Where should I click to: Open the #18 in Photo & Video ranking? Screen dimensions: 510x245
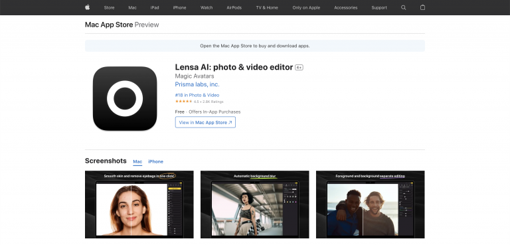pos(197,95)
